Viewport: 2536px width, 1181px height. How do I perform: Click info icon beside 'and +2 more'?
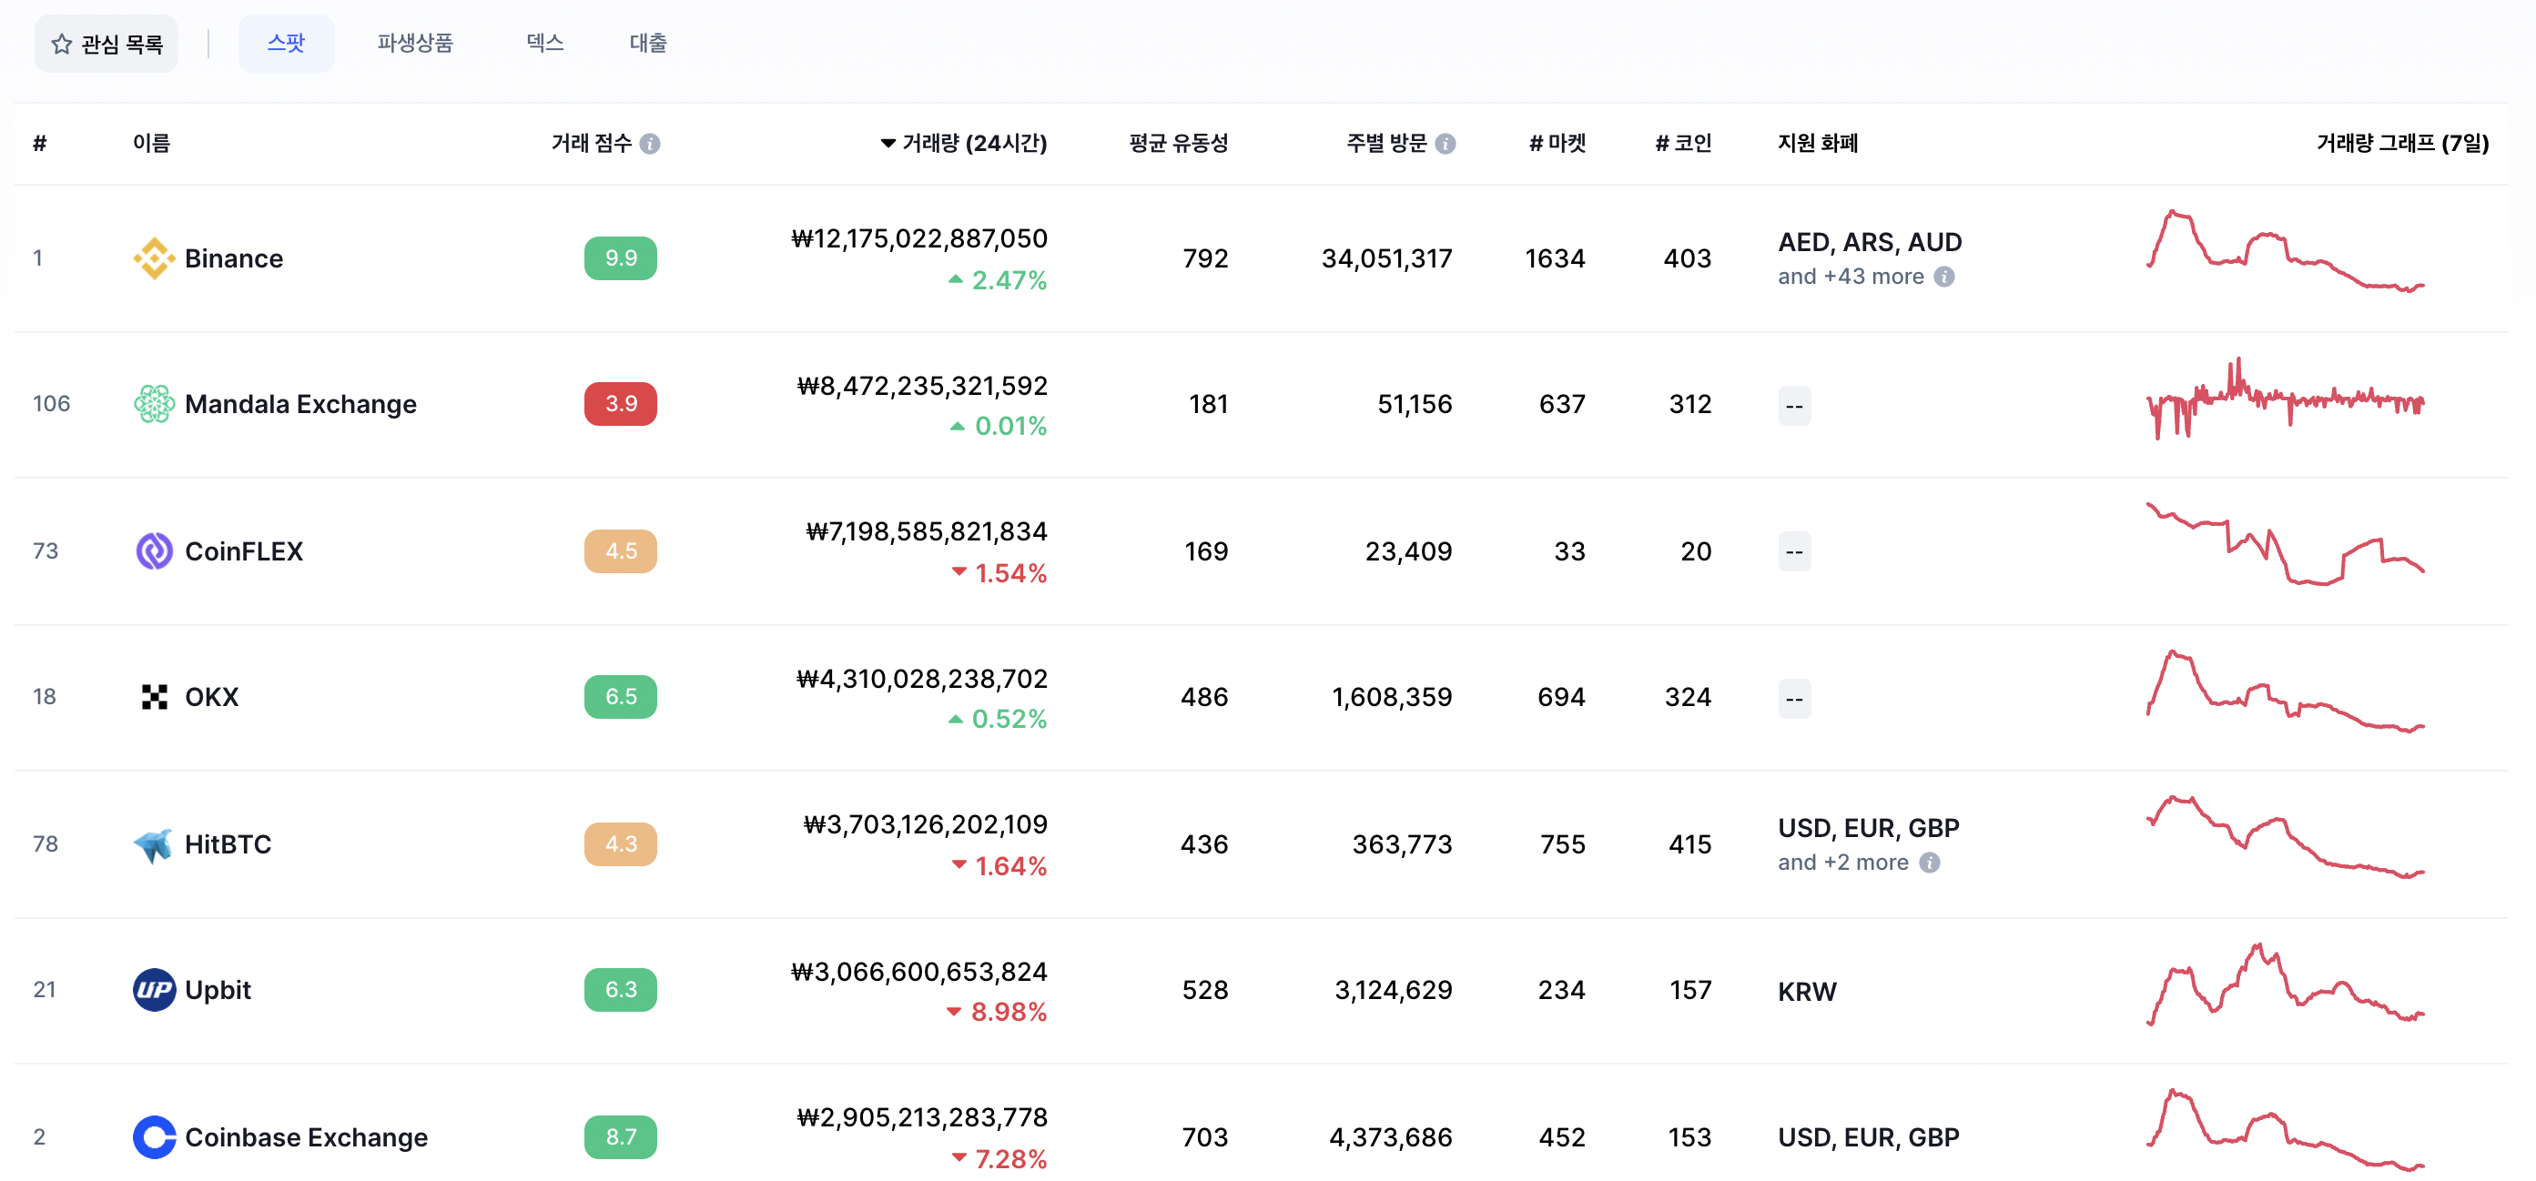[1930, 863]
